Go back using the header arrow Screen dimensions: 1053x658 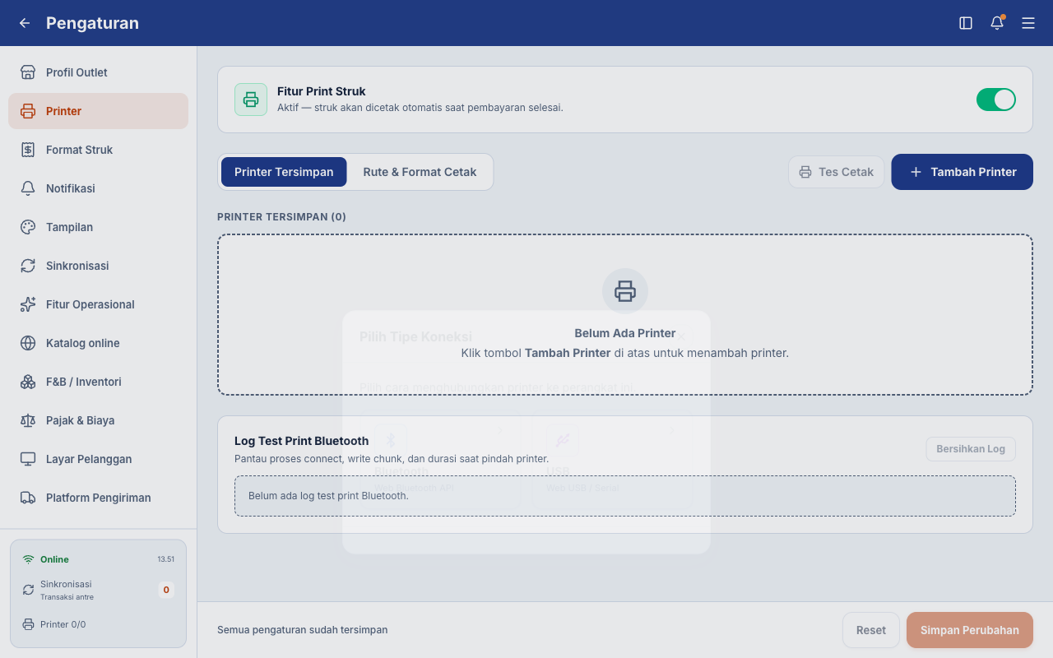25,23
